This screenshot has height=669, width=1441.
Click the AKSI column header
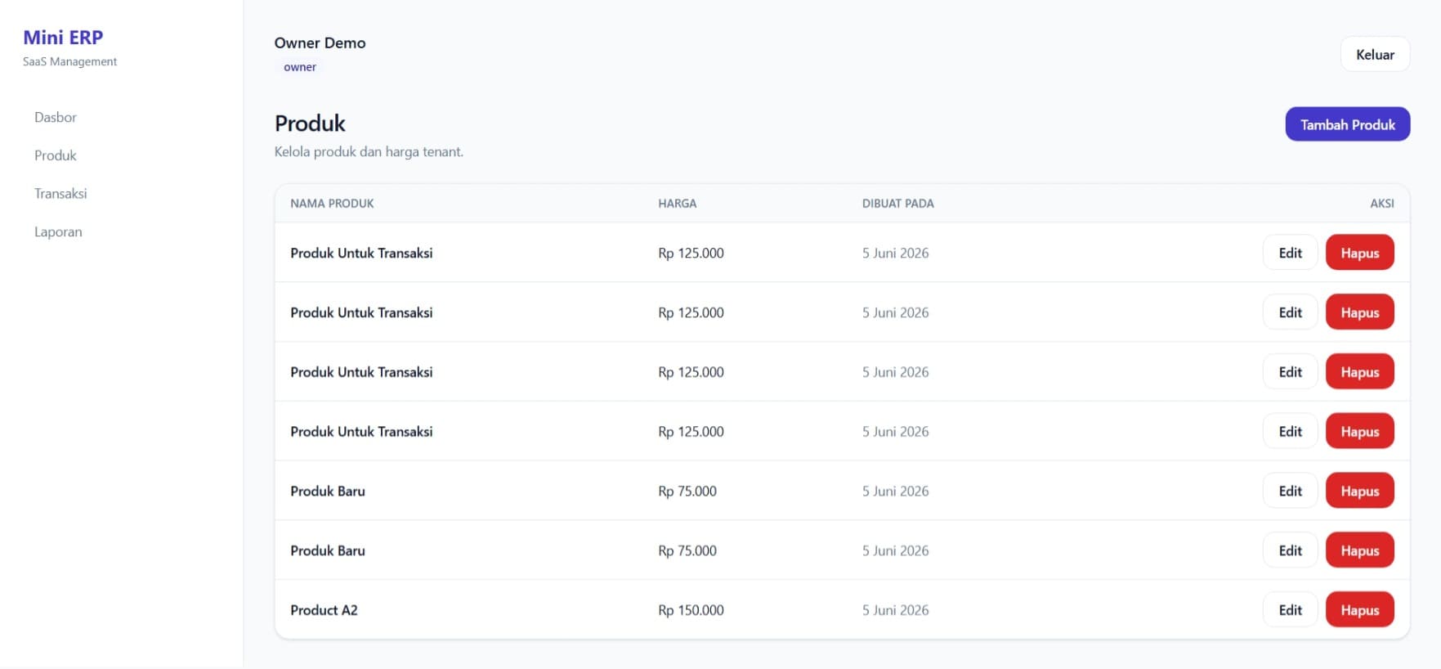(x=1381, y=204)
